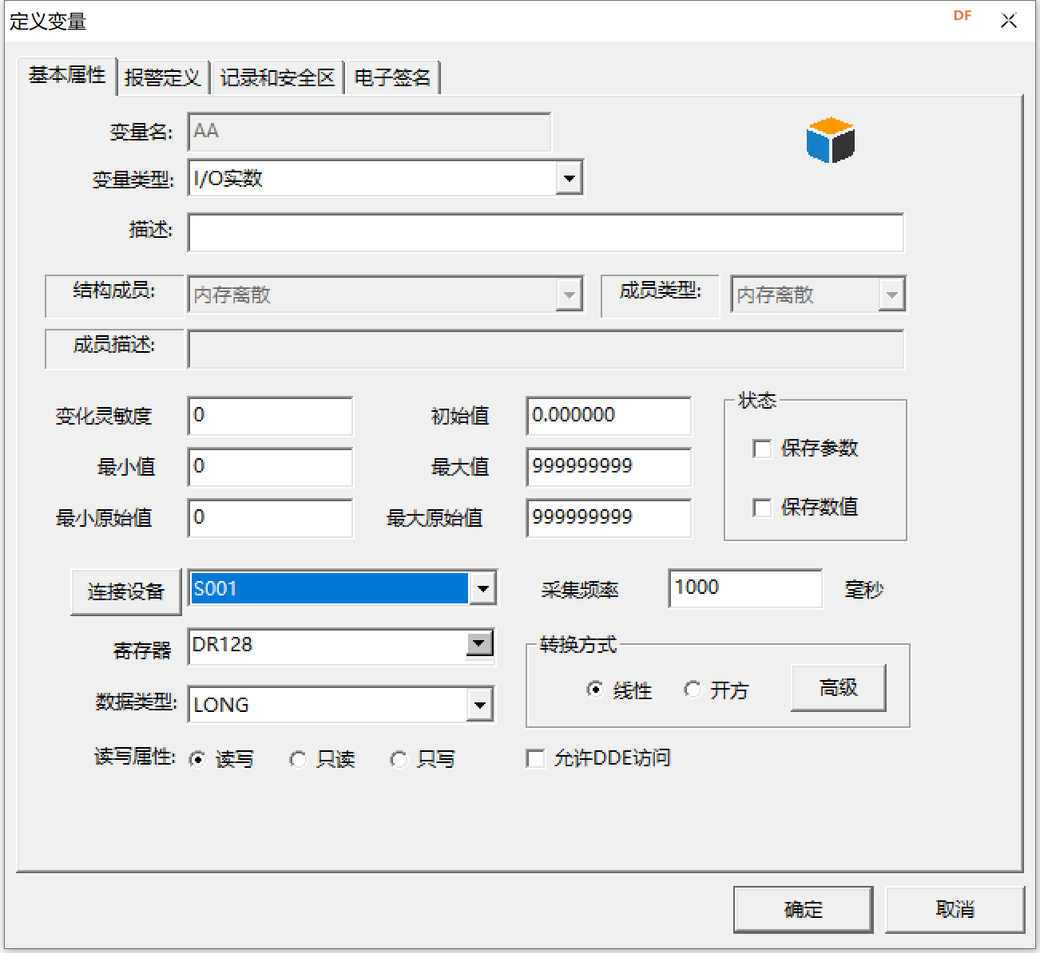Viewport: 1040px width, 953px height.
Task: Open the 电子签名 tab
Action: (x=392, y=77)
